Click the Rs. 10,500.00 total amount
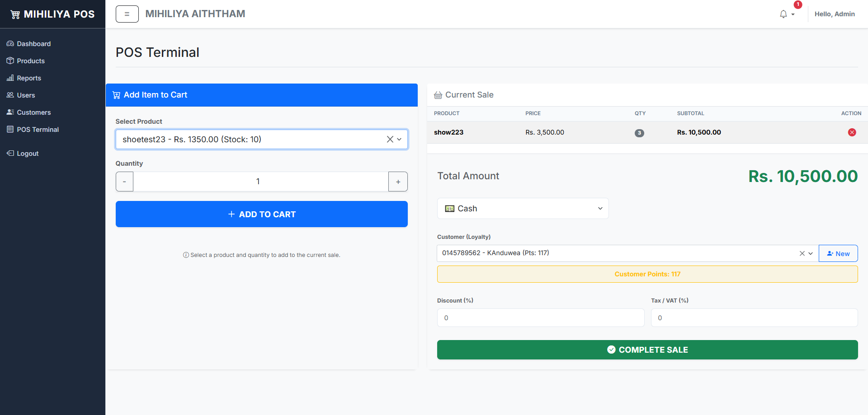 pos(803,176)
